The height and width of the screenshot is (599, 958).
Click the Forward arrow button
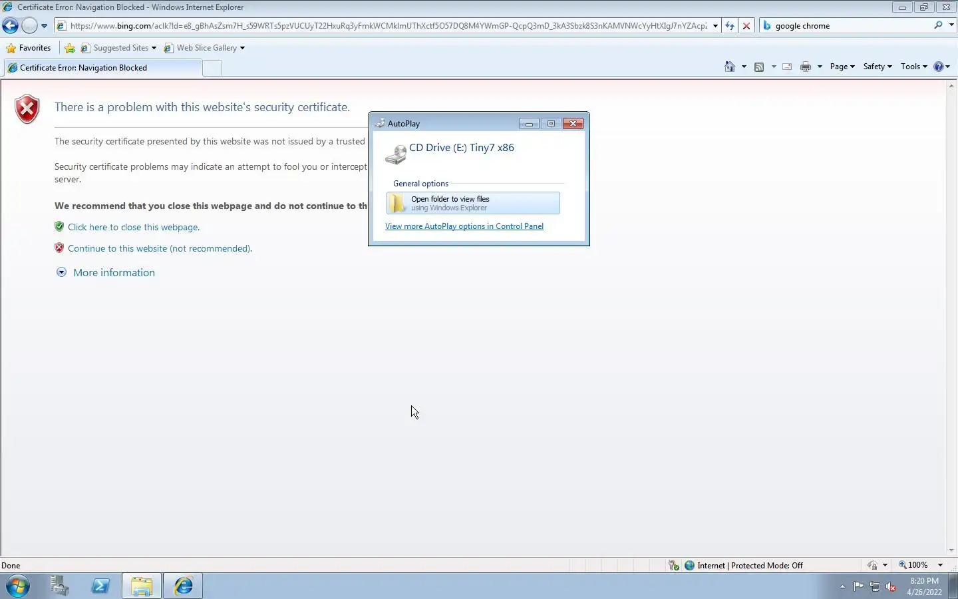click(29, 26)
